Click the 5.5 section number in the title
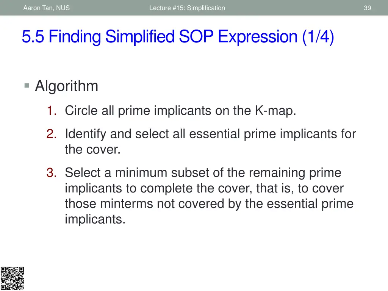The image size is (388, 291). point(33,37)
